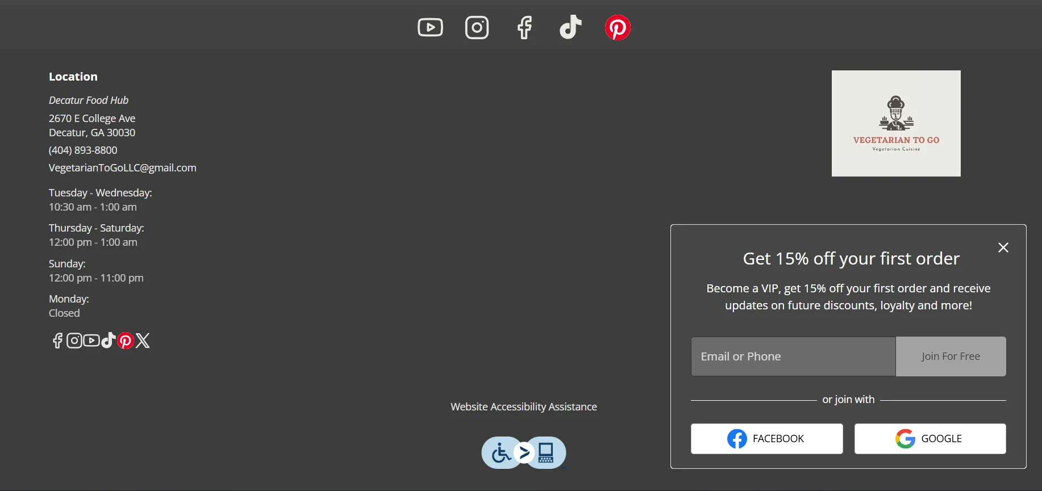Join with the Google button
Viewport: 1042px width, 491px height.
[x=930, y=439]
